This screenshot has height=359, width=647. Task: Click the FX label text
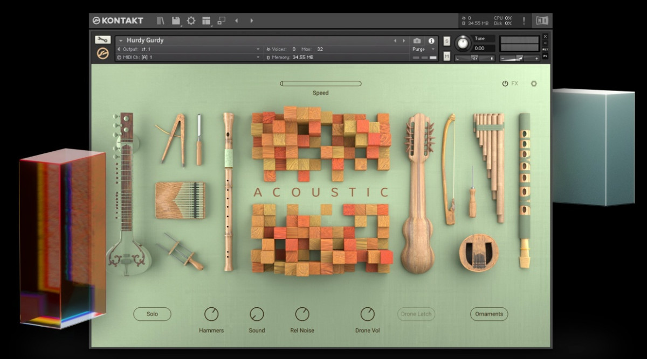point(515,83)
